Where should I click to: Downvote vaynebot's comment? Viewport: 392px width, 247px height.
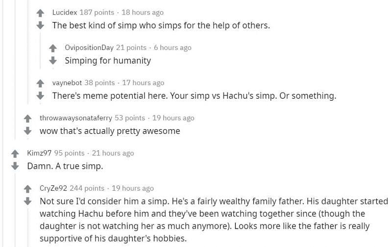point(41,95)
